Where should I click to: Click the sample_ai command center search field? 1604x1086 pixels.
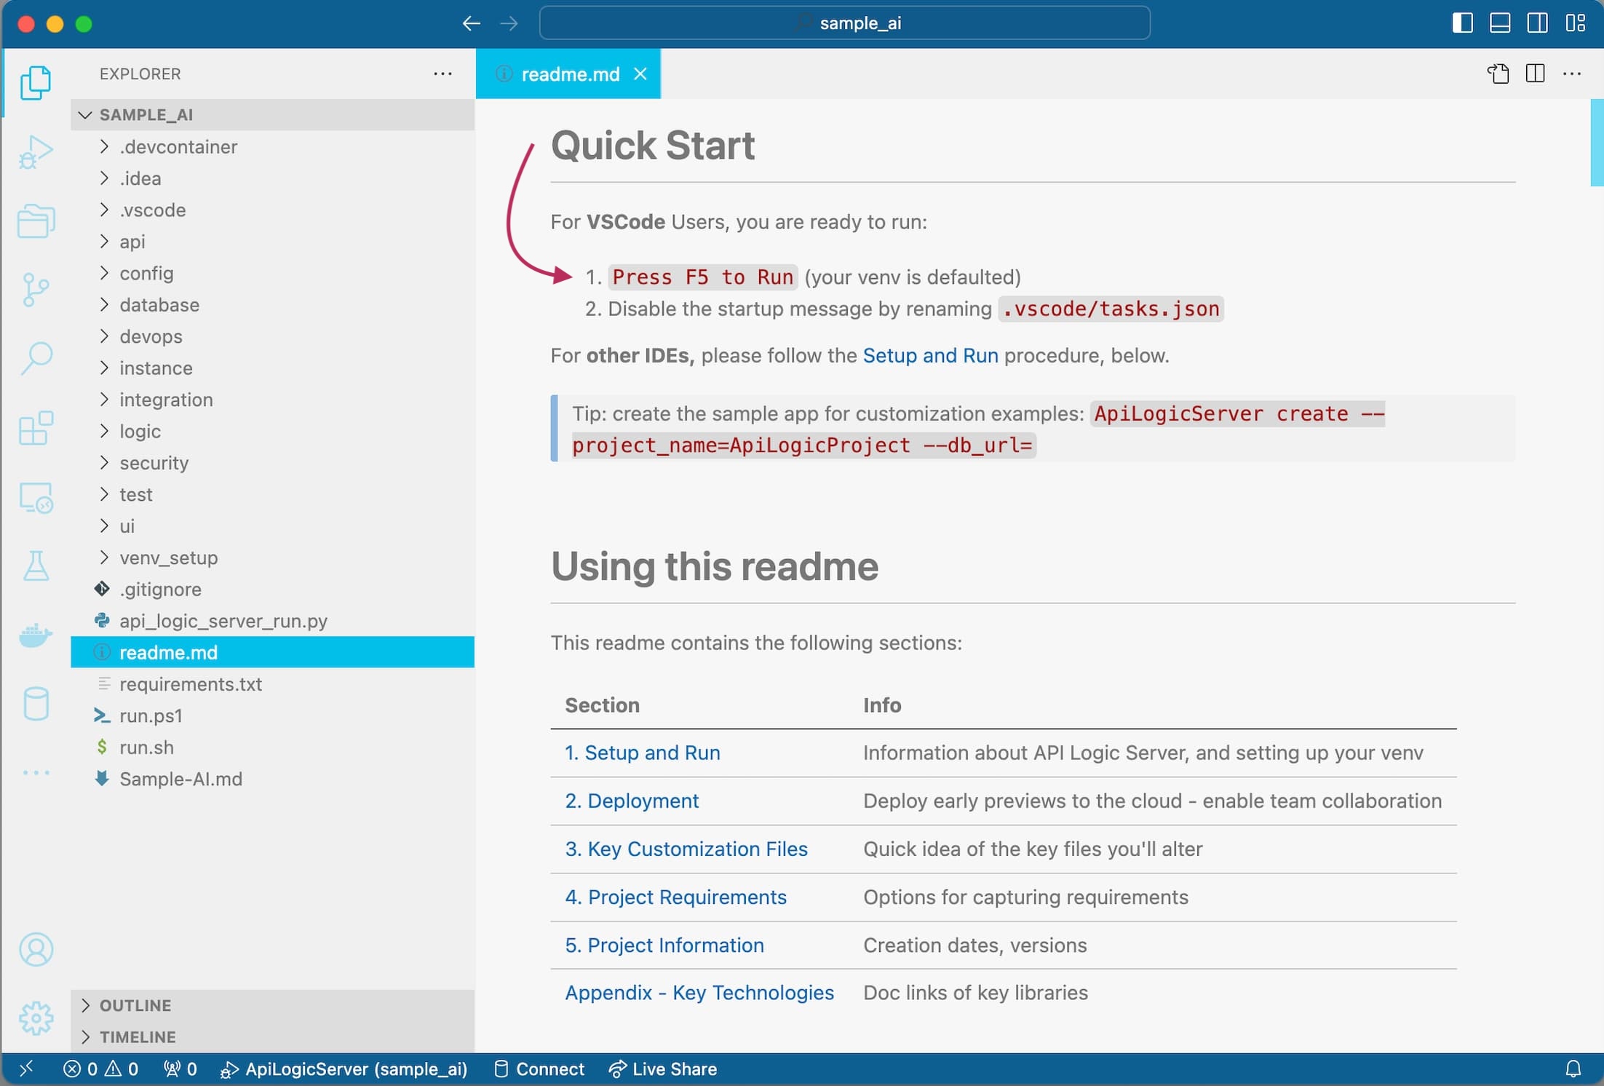[x=844, y=23]
